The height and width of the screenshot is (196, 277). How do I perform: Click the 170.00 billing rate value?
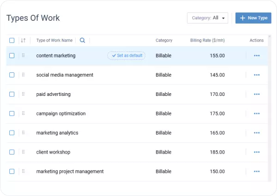click(x=217, y=94)
